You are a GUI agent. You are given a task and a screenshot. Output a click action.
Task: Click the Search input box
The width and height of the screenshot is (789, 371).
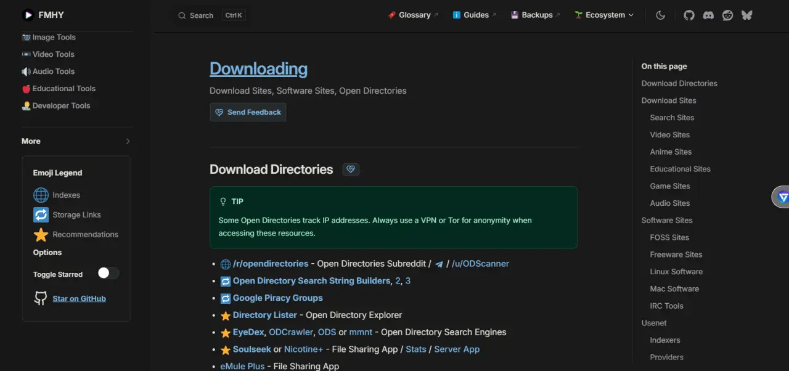coord(211,15)
